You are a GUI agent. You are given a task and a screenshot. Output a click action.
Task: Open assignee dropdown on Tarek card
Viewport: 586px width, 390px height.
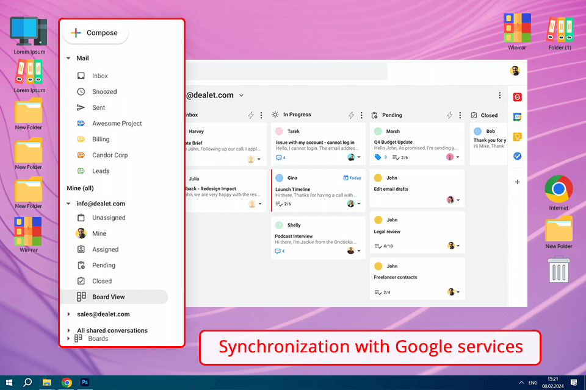click(359, 157)
